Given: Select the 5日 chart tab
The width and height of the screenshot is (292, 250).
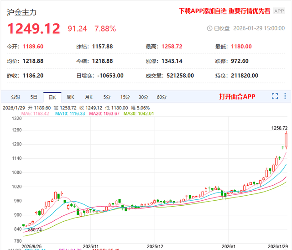Looking at the screenshot, I should [34, 97].
